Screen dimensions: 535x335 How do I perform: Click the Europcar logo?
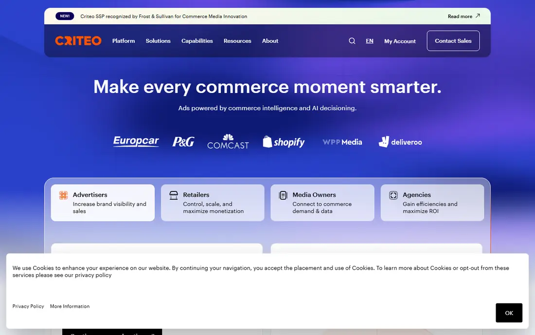(136, 141)
